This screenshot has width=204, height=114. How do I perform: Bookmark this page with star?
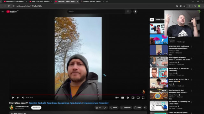coord(184,6)
